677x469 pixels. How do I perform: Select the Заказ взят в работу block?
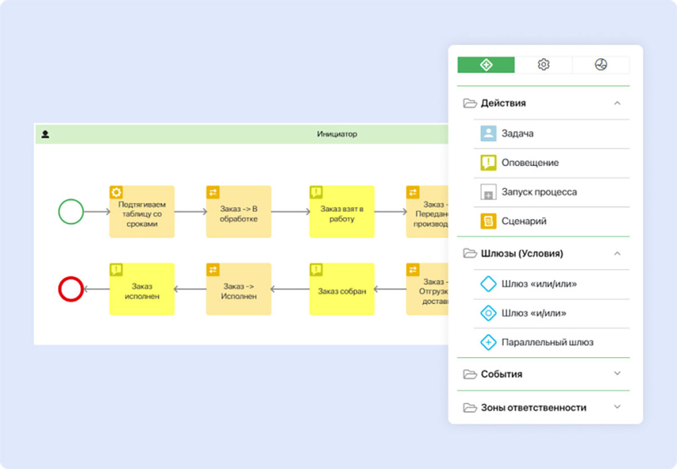tap(342, 212)
